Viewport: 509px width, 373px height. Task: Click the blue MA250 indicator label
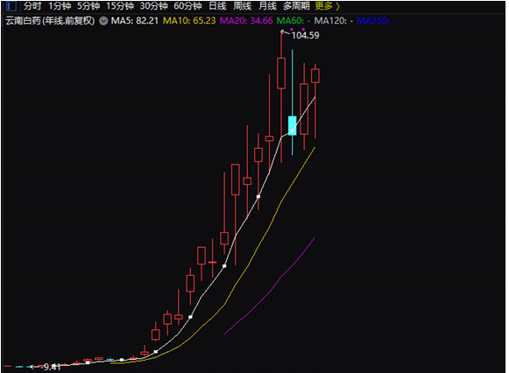click(376, 21)
